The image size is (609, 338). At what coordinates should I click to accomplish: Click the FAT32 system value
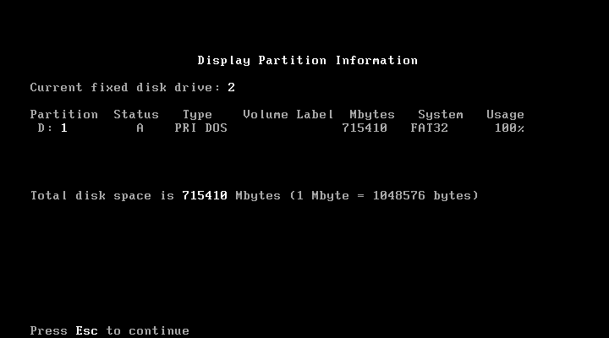point(429,128)
